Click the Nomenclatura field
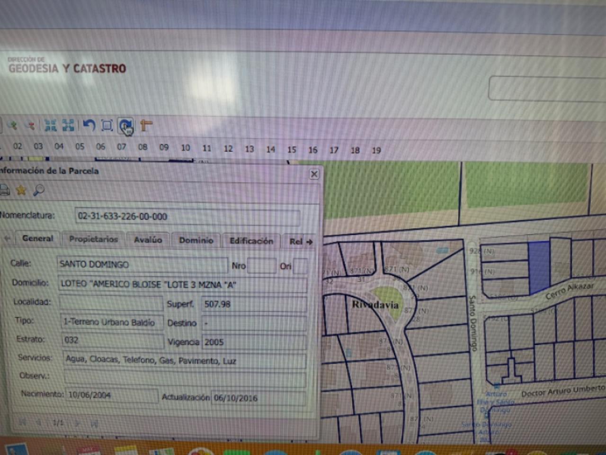The height and width of the screenshot is (455, 606). pyautogui.click(x=187, y=217)
